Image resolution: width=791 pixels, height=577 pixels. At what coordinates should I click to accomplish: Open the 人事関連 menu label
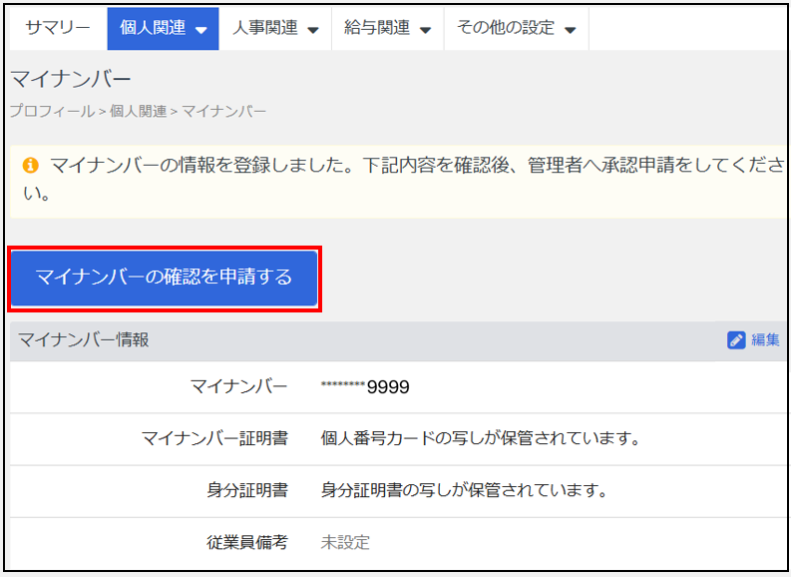[264, 28]
